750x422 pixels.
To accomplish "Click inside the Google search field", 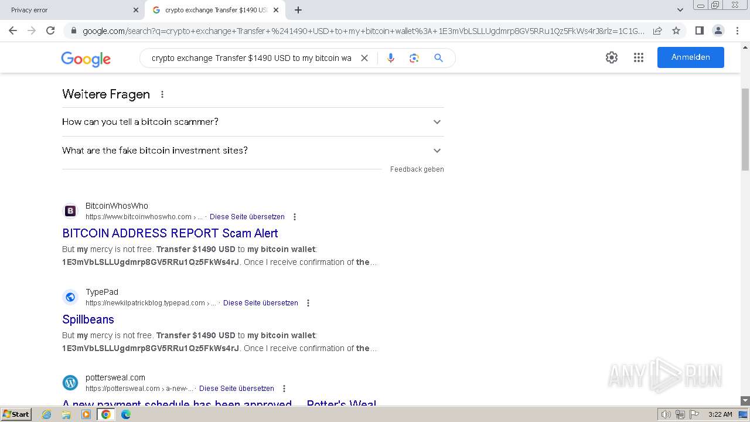I will pos(251,58).
